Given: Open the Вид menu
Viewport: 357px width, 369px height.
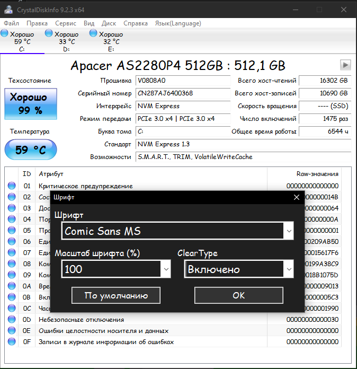Looking at the screenshot, I should 89,23.
